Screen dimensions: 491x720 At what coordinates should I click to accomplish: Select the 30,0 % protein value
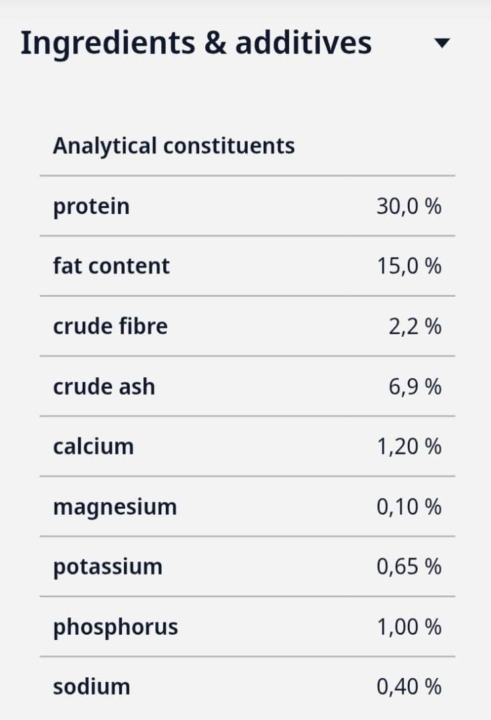coord(408,207)
